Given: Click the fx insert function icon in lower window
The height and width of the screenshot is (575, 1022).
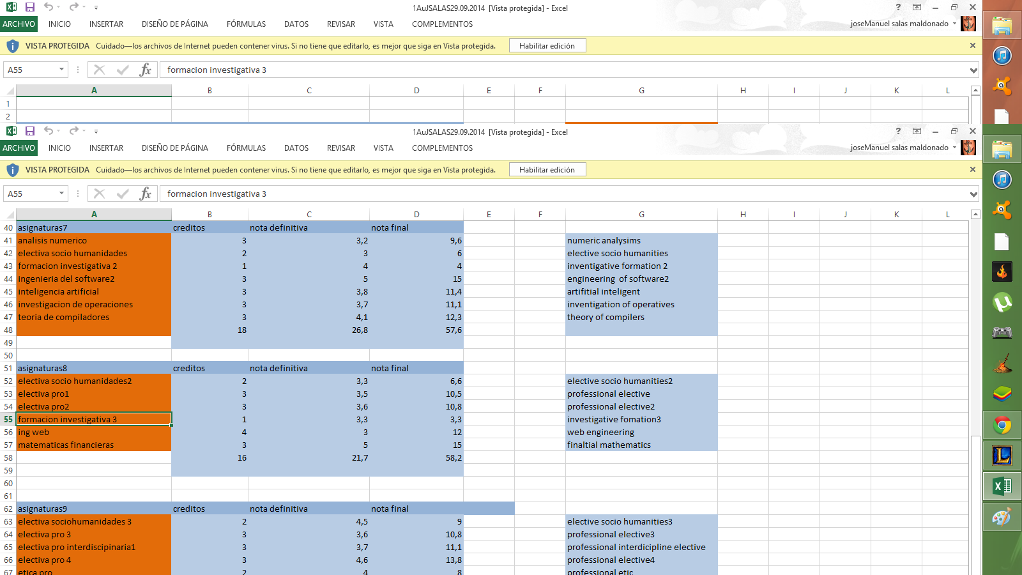Looking at the screenshot, I should (146, 194).
